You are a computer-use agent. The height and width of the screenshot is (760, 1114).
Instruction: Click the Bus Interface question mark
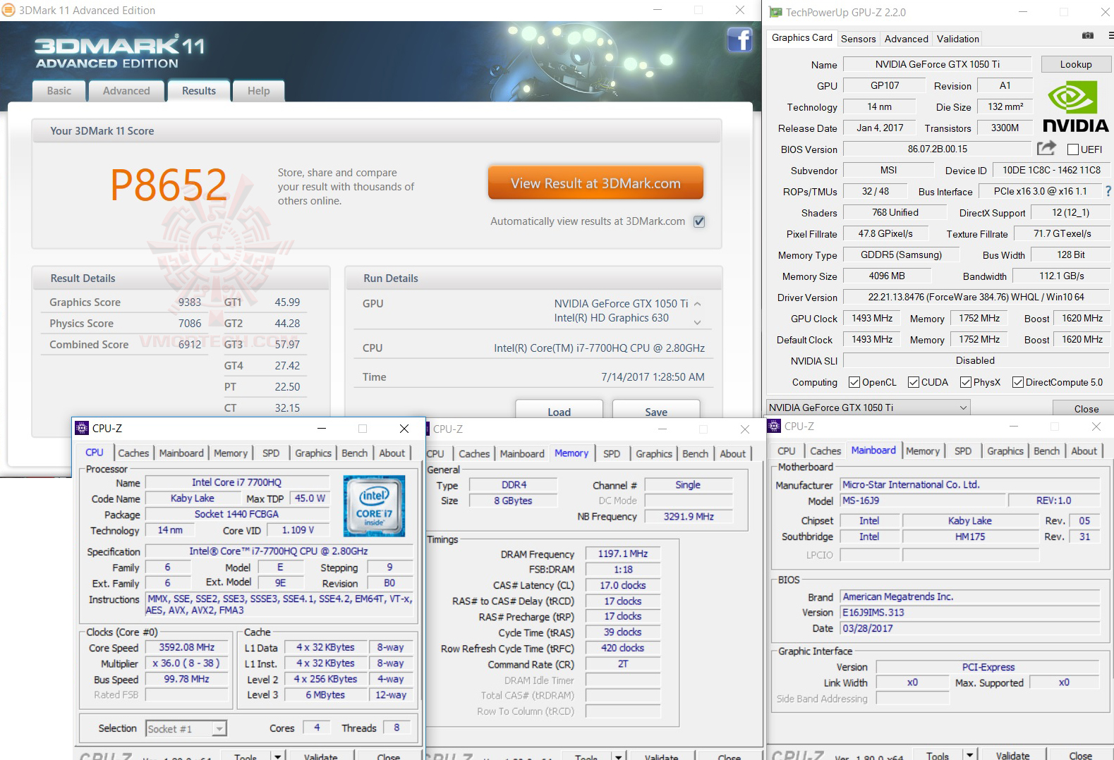pyautogui.click(x=1108, y=191)
